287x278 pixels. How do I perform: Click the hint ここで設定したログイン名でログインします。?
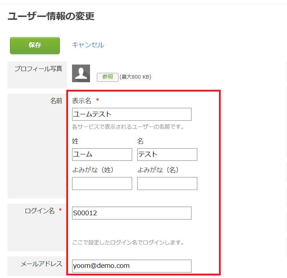128,242
